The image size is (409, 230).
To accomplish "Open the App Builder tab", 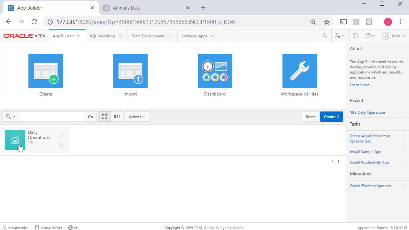I will point(63,36).
